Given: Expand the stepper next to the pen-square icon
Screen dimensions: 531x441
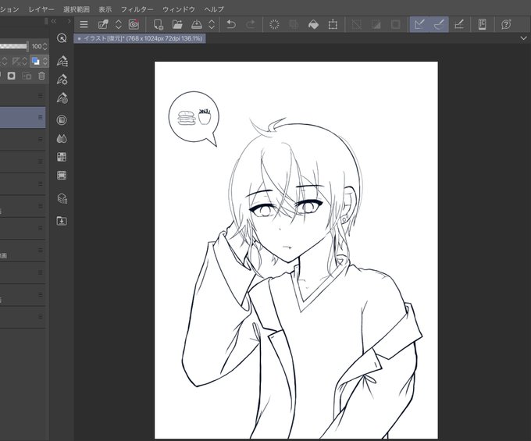Looking at the screenshot, I should (x=119, y=24).
